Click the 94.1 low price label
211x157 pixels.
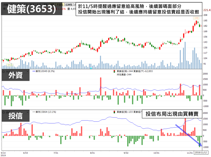[10, 65]
